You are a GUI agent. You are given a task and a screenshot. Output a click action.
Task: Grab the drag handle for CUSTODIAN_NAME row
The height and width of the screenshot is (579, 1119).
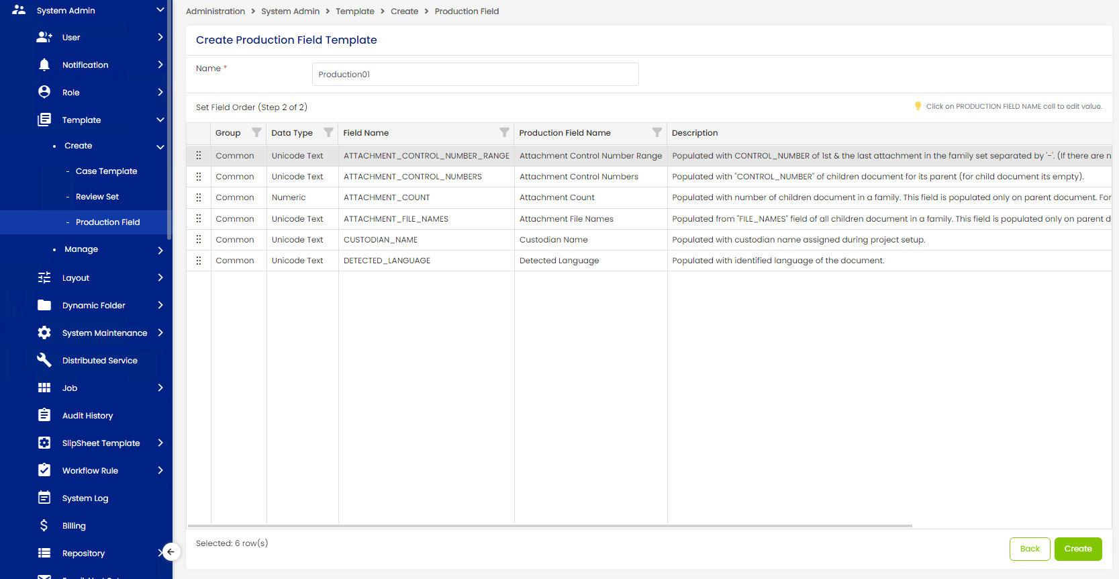pyautogui.click(x=199, y=239)
